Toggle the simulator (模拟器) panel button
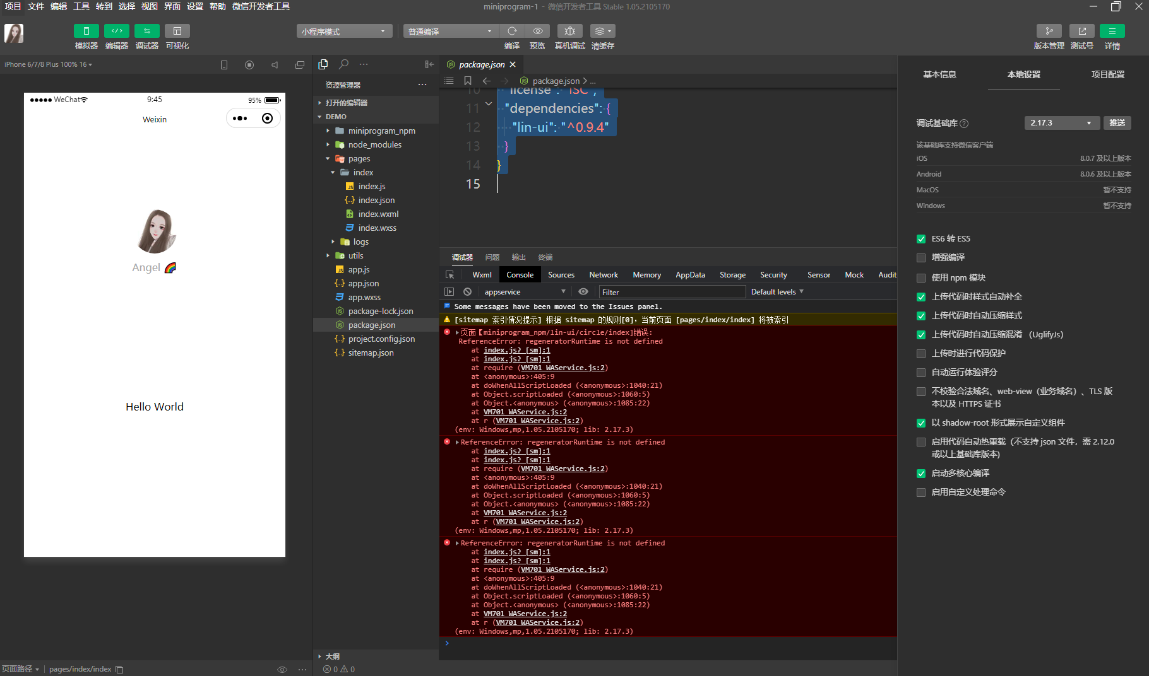The width and height of the screenshot is (1149, 676). (x=86, y=31)
